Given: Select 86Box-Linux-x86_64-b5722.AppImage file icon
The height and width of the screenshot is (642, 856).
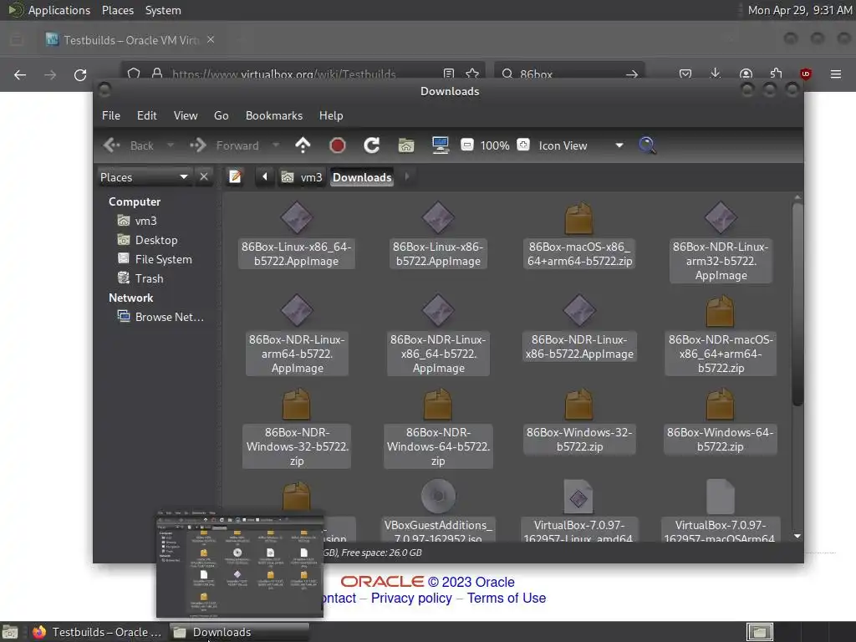Looking at the screenshot, I should (x=297, y=217).
